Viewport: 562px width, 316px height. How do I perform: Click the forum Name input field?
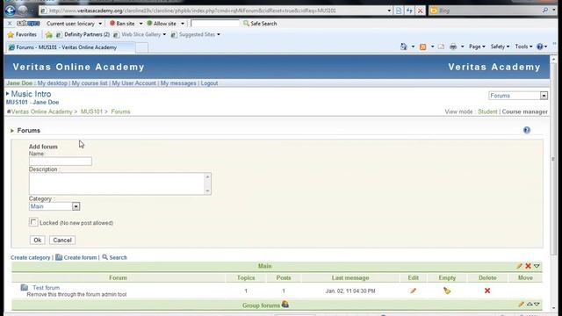tap(61, 162)
